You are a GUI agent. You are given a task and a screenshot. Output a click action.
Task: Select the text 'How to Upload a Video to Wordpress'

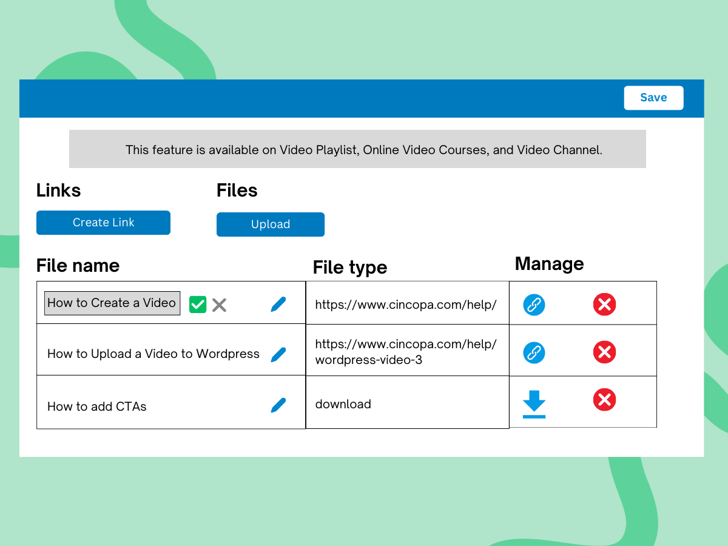point(153,354)
